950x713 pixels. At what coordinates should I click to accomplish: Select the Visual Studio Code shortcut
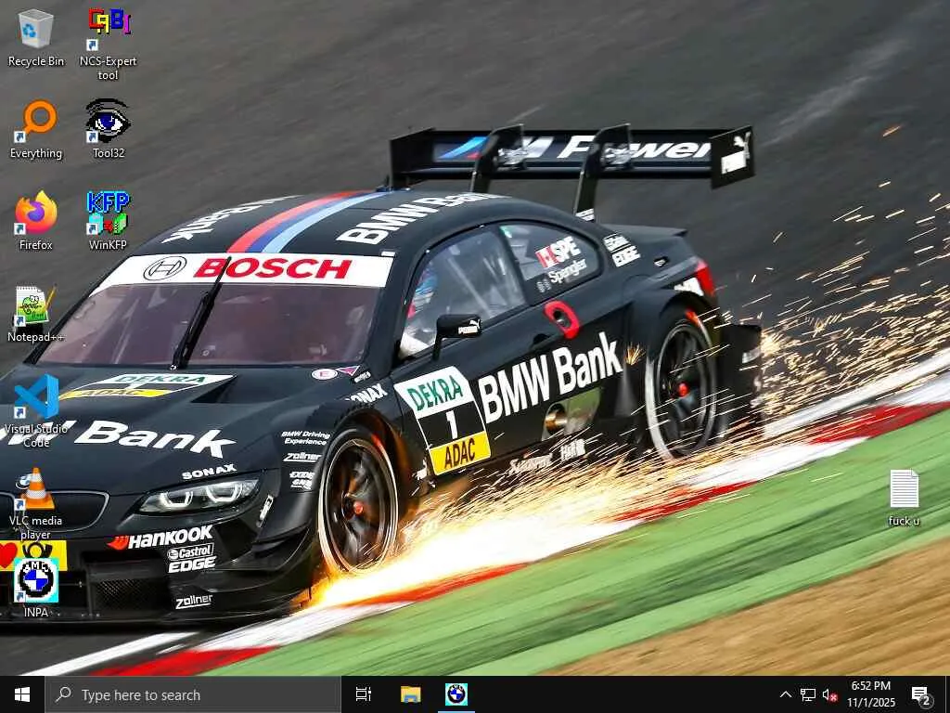tap(36, 411)
